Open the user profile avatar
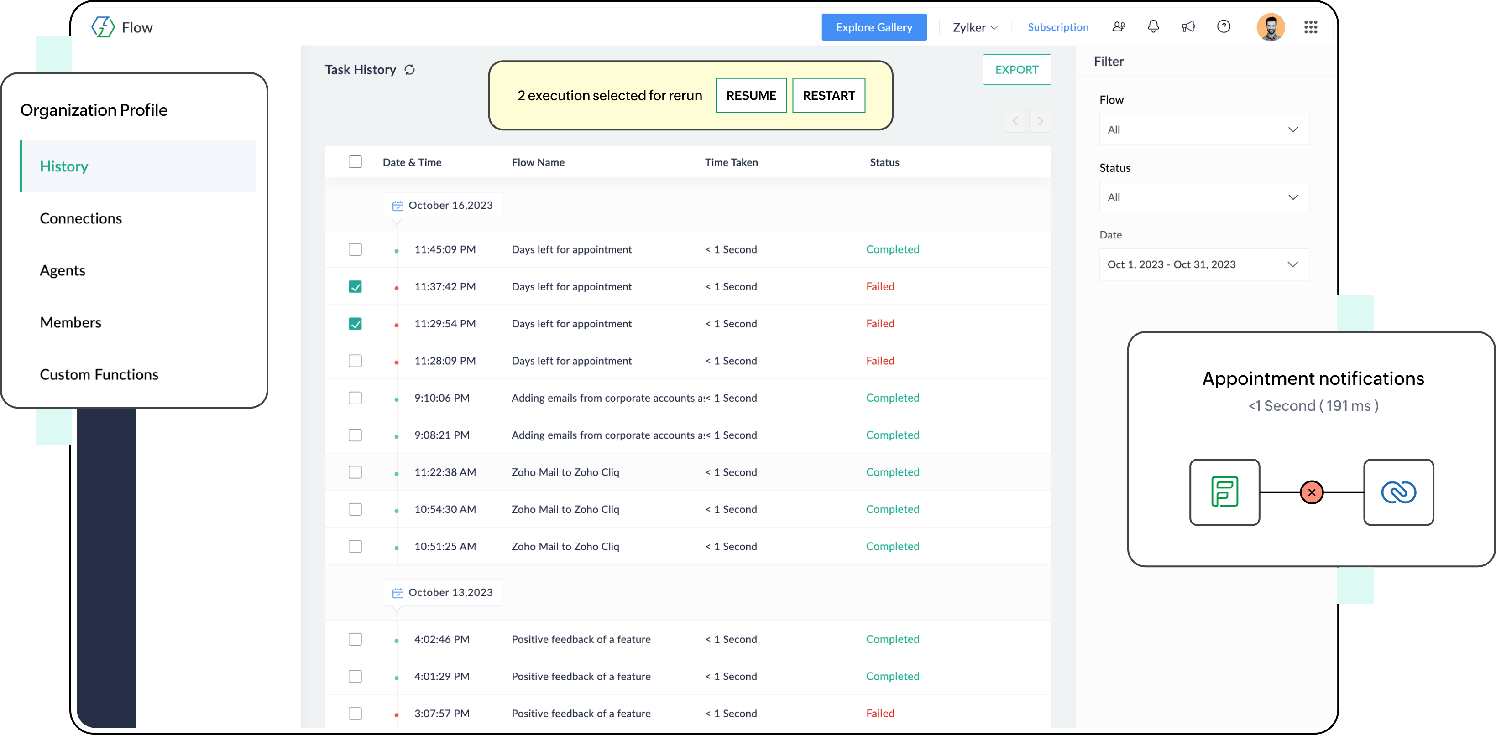 tap(1270, 27)
